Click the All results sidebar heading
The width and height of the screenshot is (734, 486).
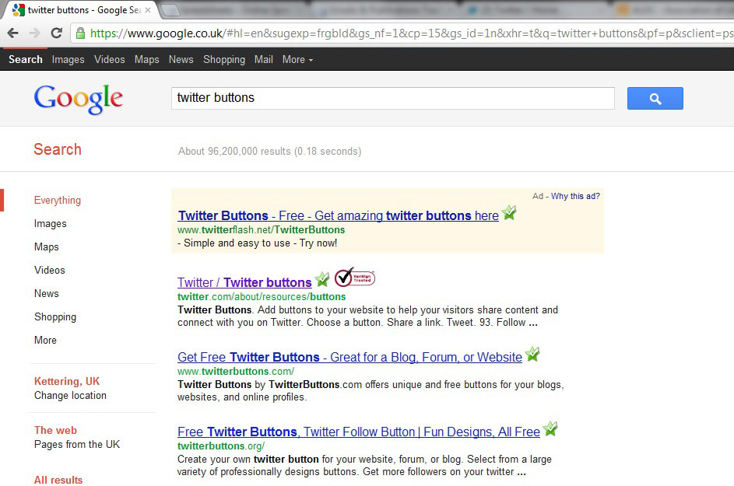coord(58,480)
